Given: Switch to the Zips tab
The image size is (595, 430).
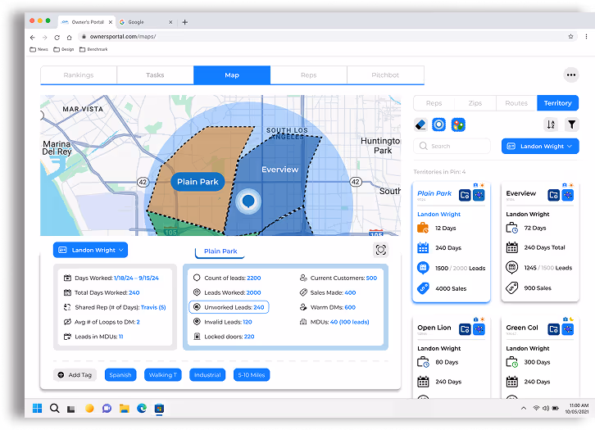Looking at the screenshot, I should pos(475,103).
